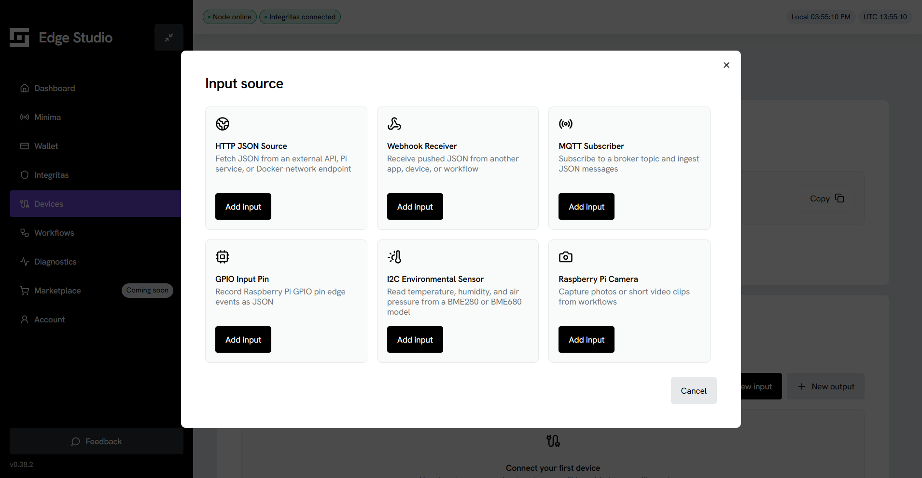This screenshot has height=478, width=922.
Task: Click the Integritas connected status badge
Action: tap(300, 17)
